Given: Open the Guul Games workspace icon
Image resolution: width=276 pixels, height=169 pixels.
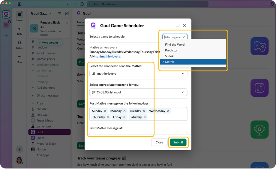Looking at the screenshot, I should 6,14.
